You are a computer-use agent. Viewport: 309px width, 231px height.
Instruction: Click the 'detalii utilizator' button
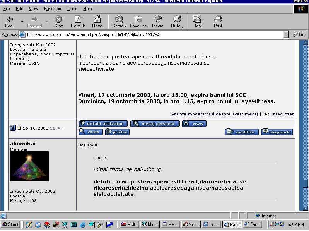103,123
